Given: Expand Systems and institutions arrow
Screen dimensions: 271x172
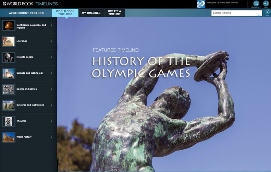Looking at the screenshot, I should click(52, 105).
